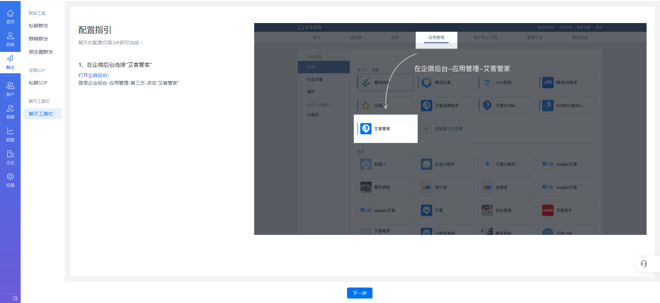This screenshot has width=660, height=303.
Task: Select the 企业 building icon
Action: (x=10, y=154)
